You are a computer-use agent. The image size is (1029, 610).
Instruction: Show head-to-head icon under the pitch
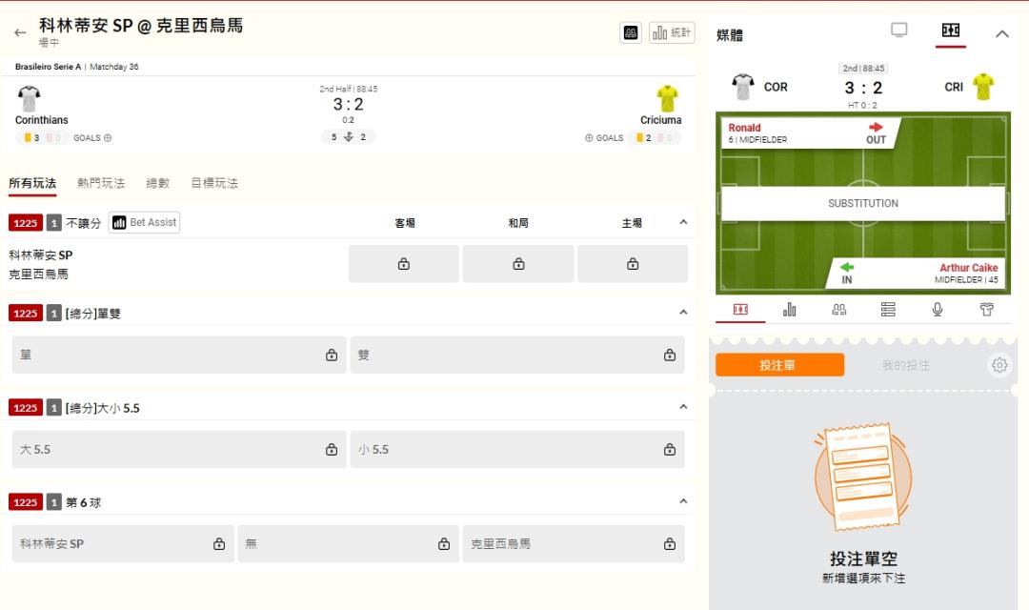pos(838,310)
